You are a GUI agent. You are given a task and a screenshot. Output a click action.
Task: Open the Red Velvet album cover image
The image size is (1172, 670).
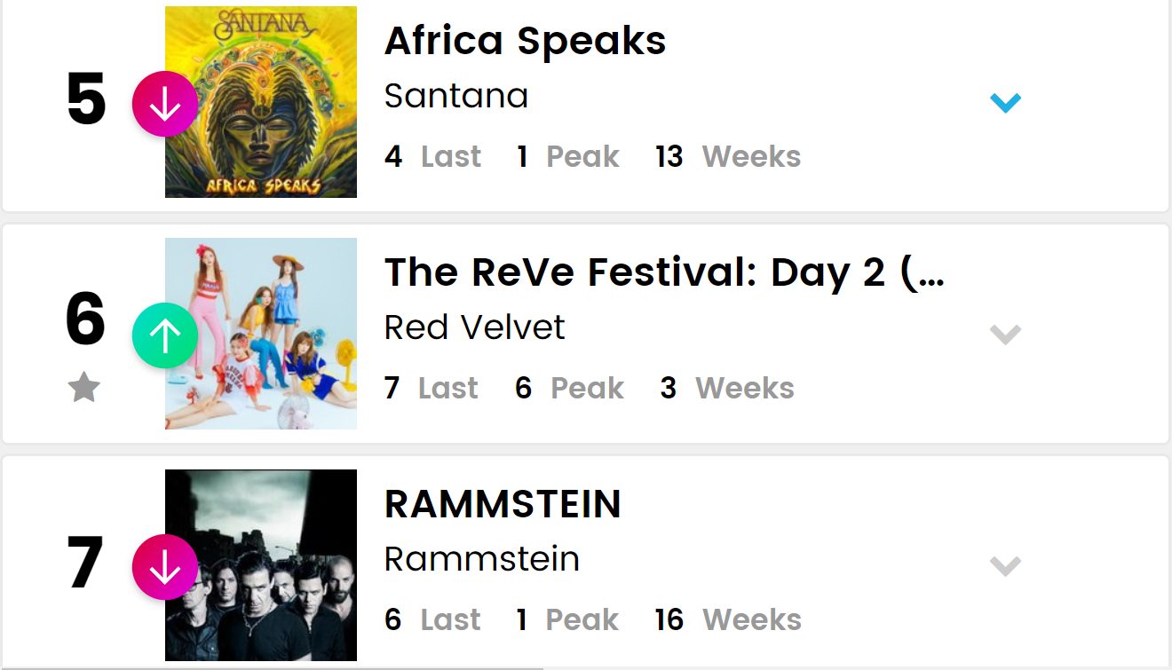[261, 334]
